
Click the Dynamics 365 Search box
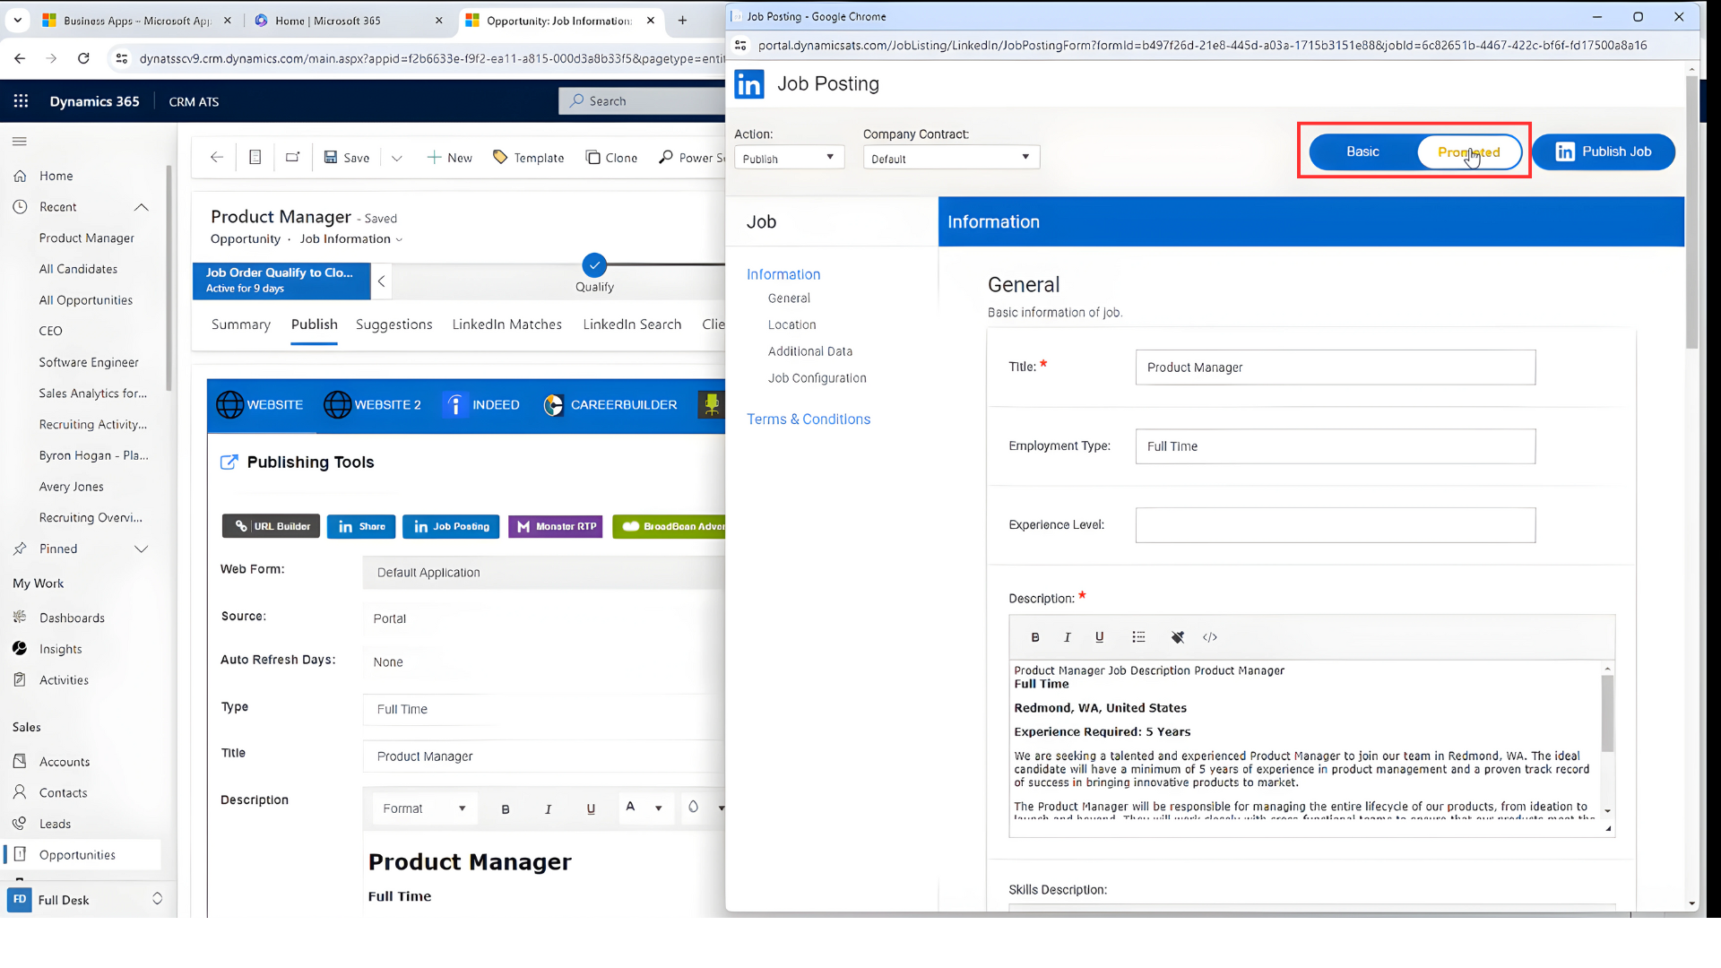pos(642,101)
